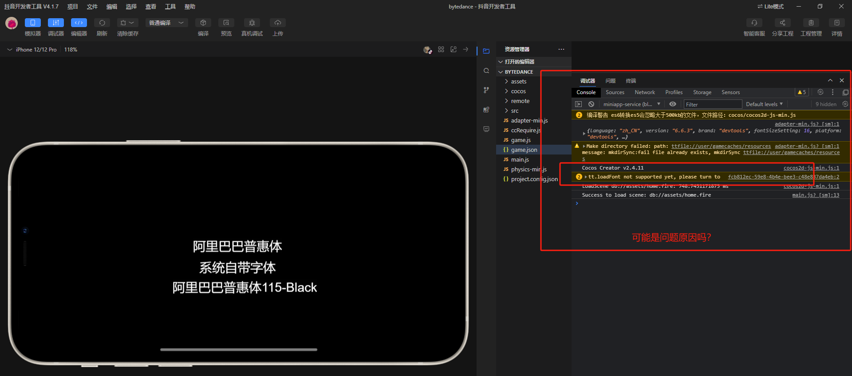Open the monitor chart sidebar icon

(x=486, y=129)
